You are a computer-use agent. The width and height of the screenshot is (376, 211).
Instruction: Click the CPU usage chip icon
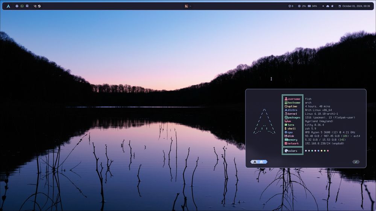[x=299, y=6]
